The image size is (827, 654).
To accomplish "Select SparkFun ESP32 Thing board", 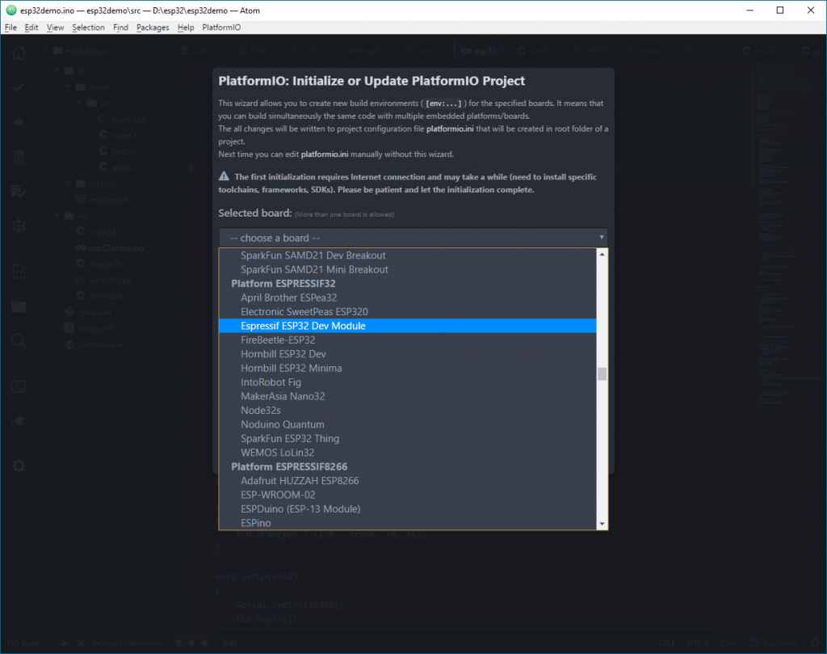I will [x=408, y=439].
